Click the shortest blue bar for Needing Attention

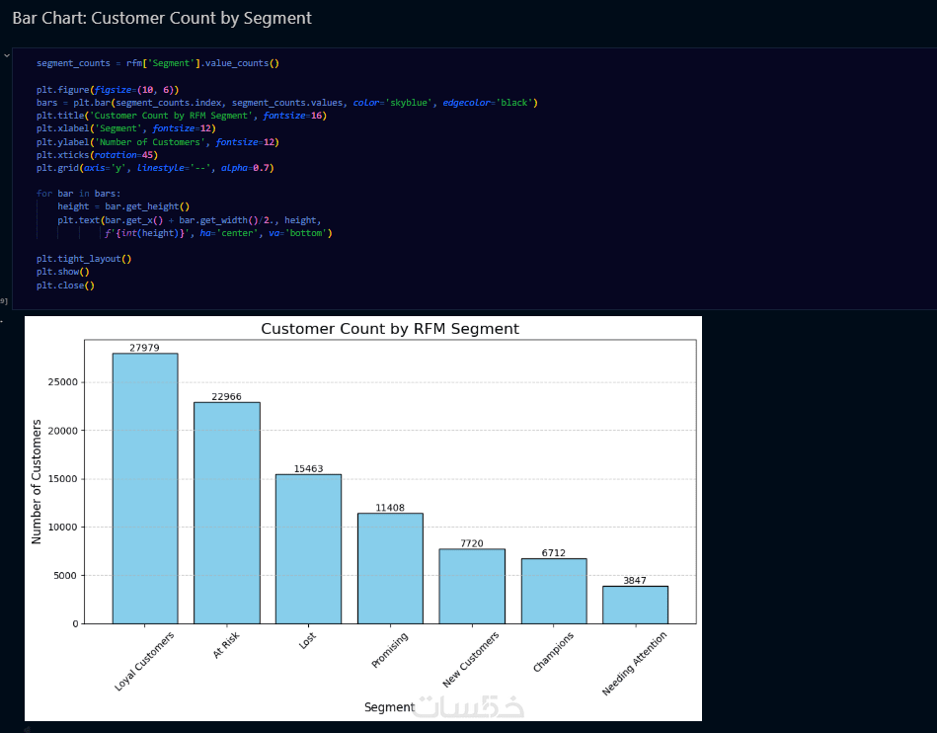point(635,605)
